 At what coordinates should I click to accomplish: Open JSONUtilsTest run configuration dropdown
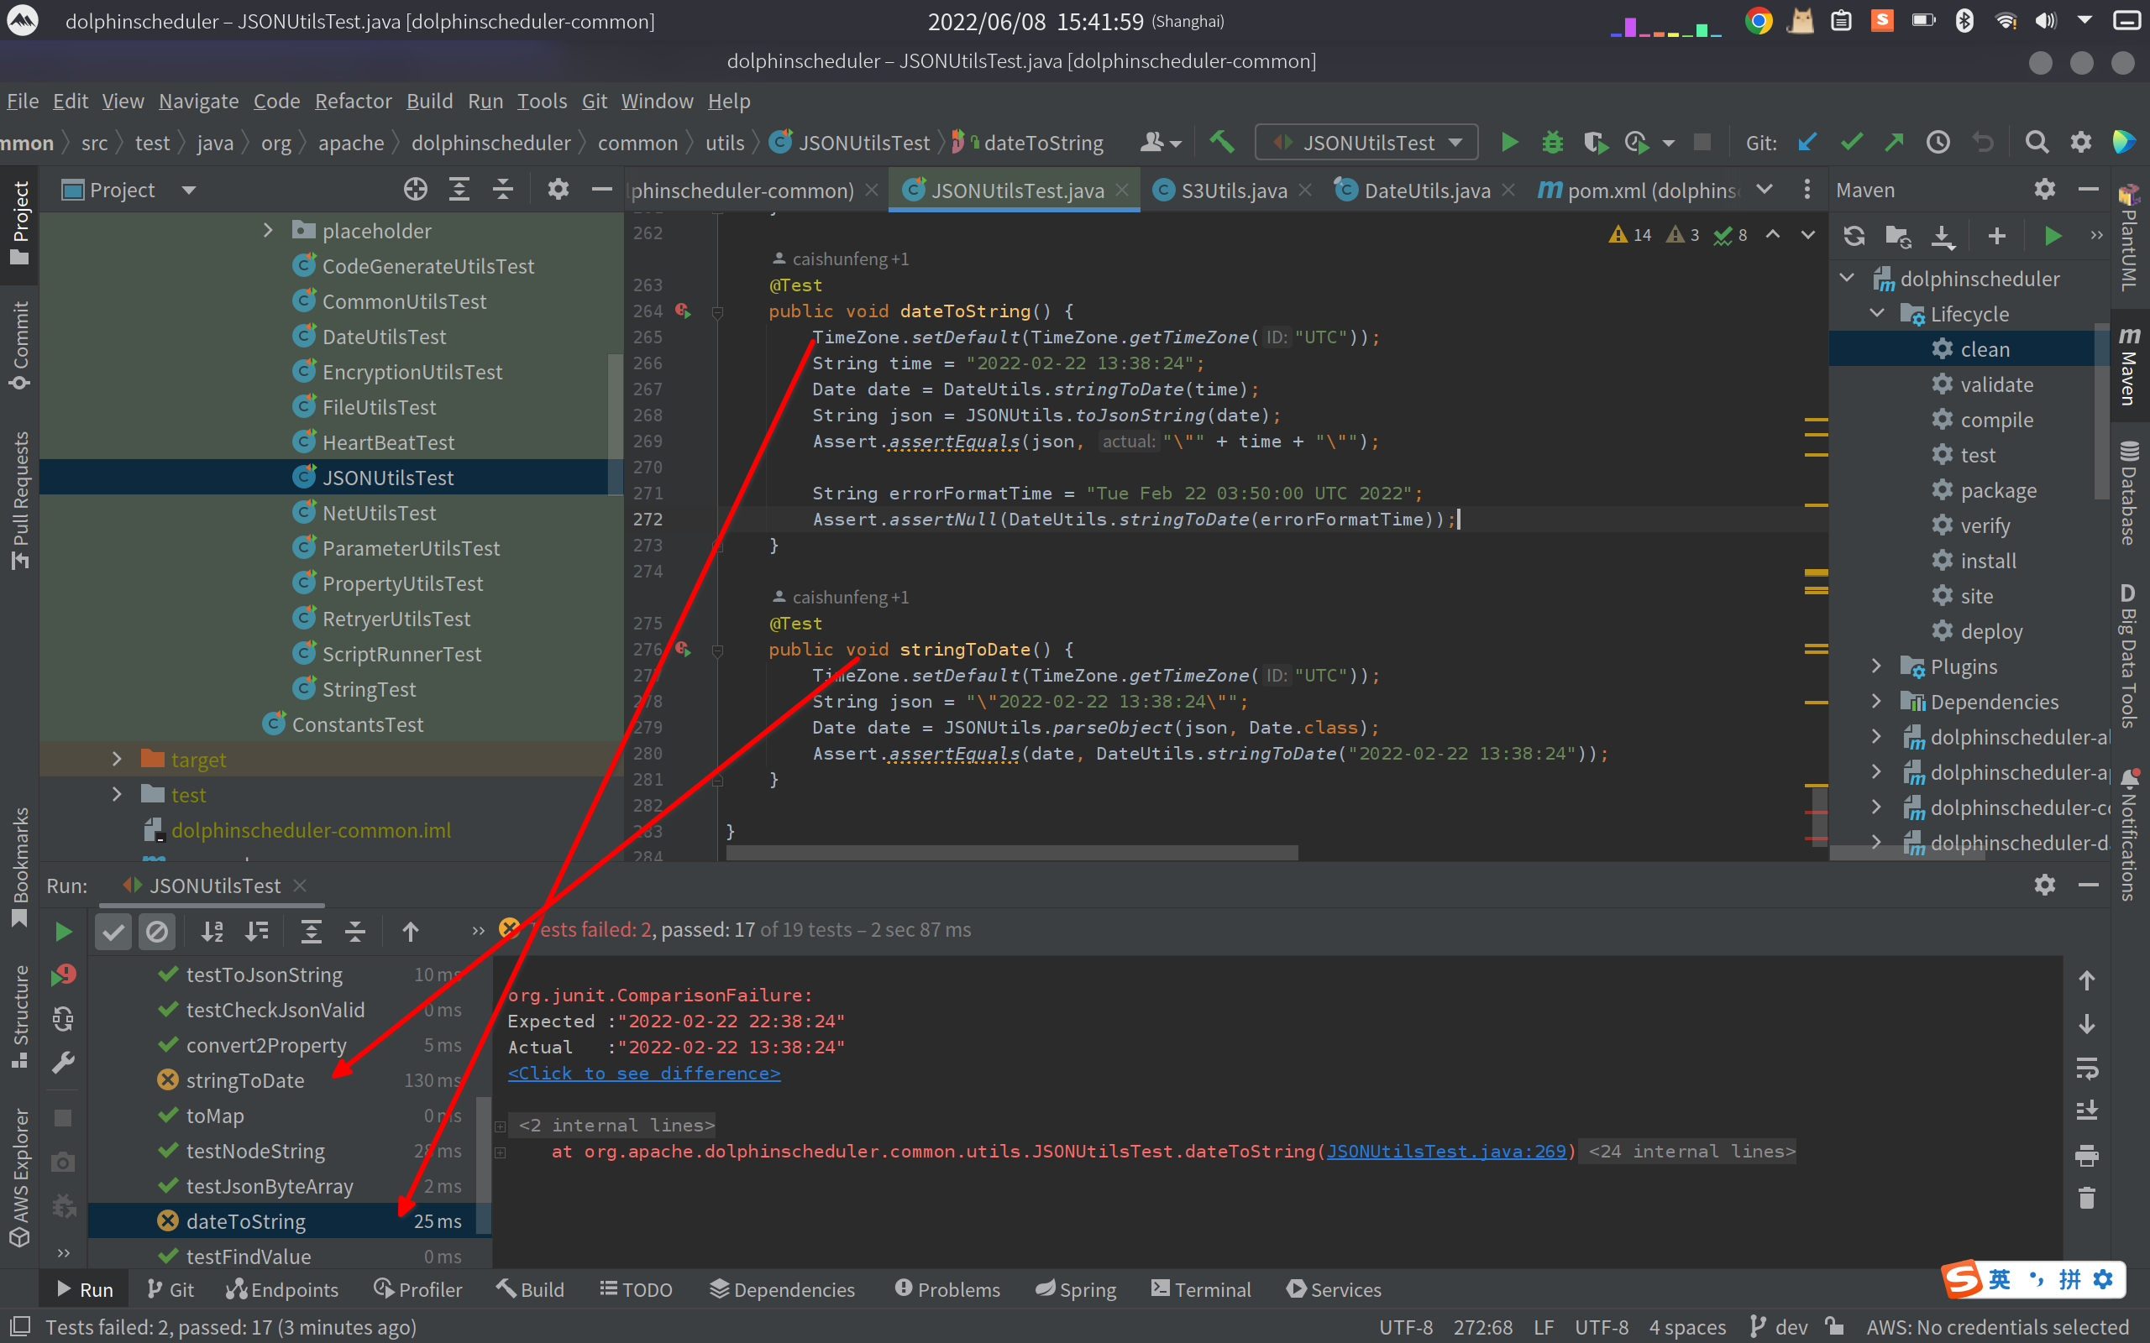(x=1366, y=142)
